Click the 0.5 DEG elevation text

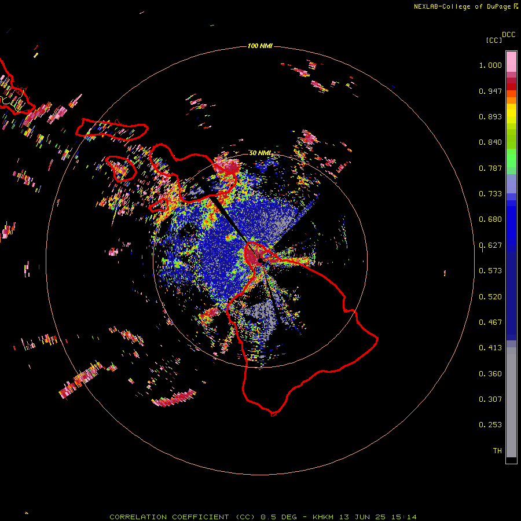click(x=279, y=517)
